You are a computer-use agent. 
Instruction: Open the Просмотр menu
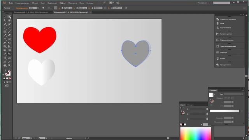point(73,3)
